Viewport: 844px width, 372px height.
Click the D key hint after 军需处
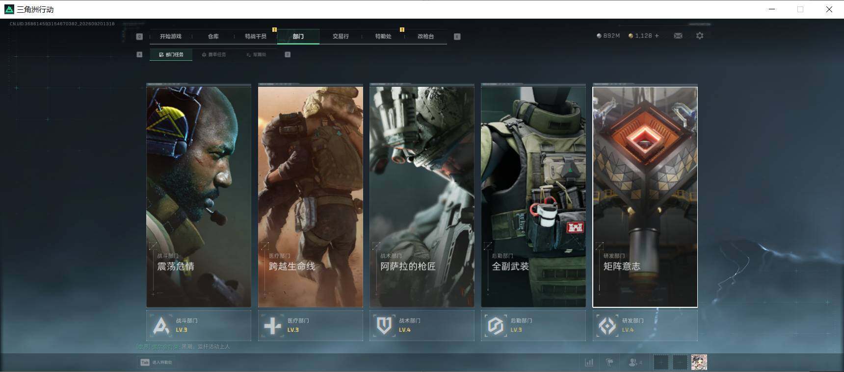click(x=288, y=54)
